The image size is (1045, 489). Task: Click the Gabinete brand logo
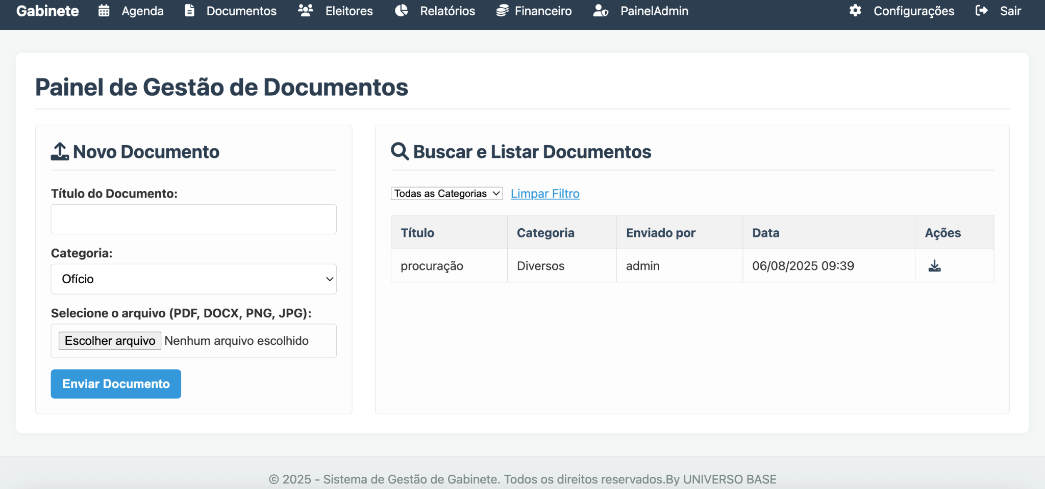point(47,11)
